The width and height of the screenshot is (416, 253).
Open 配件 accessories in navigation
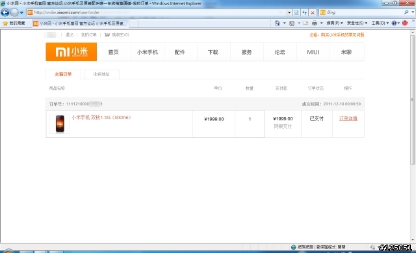coord(180,52)
